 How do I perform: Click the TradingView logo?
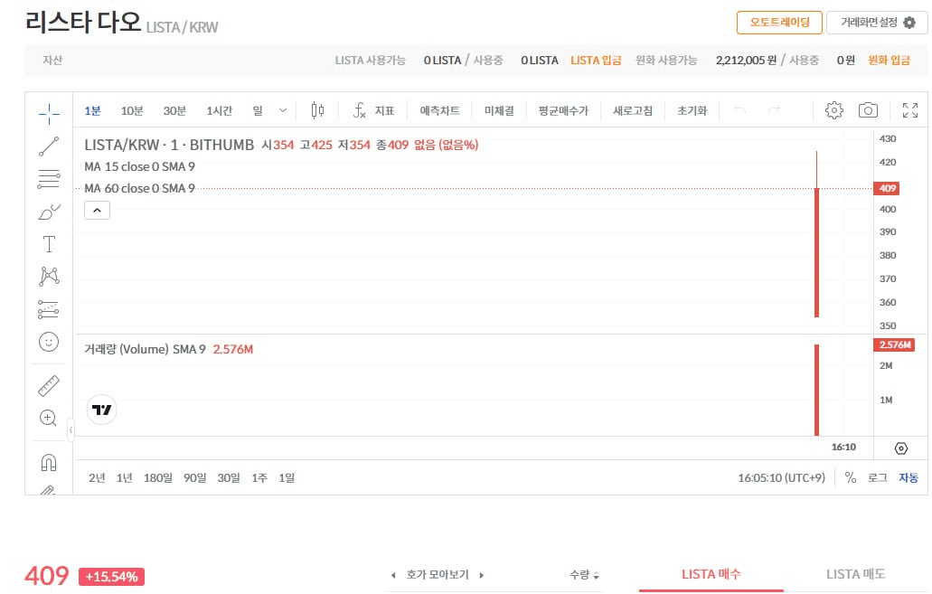(x=101, y=410)
